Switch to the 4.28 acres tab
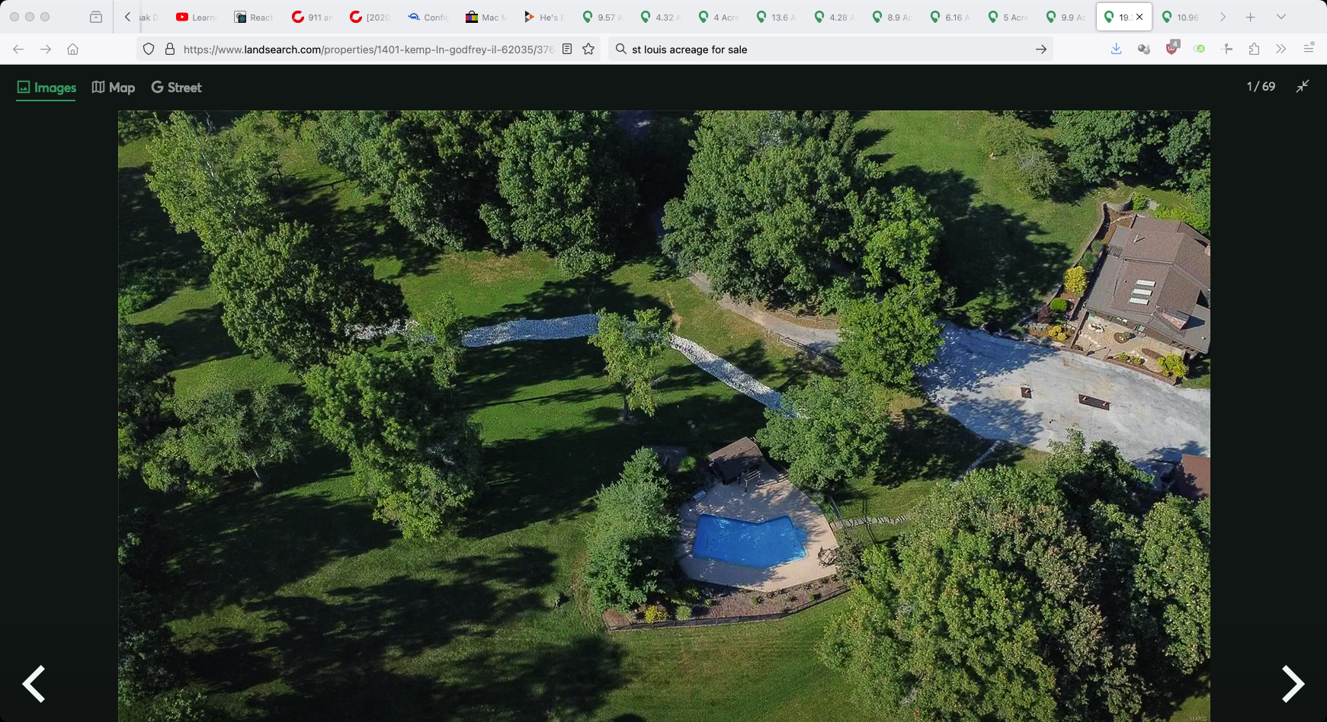1327x722 pixels. click(x=833, y=17)
